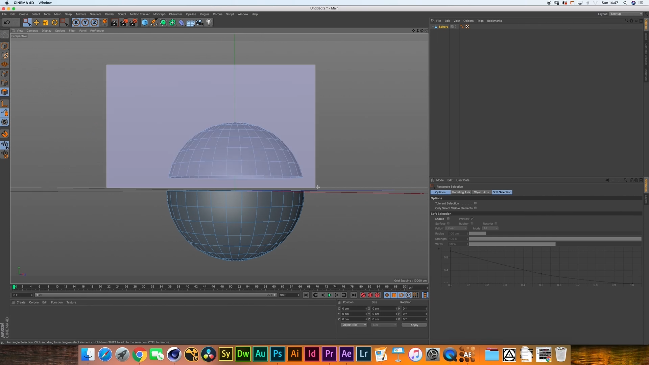The image size is (649, 365).
Task: Enable Soft Selection checkbox
Action: [x=448, y=219]
